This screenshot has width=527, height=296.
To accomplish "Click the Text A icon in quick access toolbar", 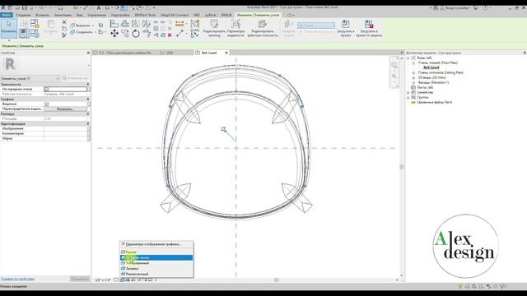I will coord(99,7).
